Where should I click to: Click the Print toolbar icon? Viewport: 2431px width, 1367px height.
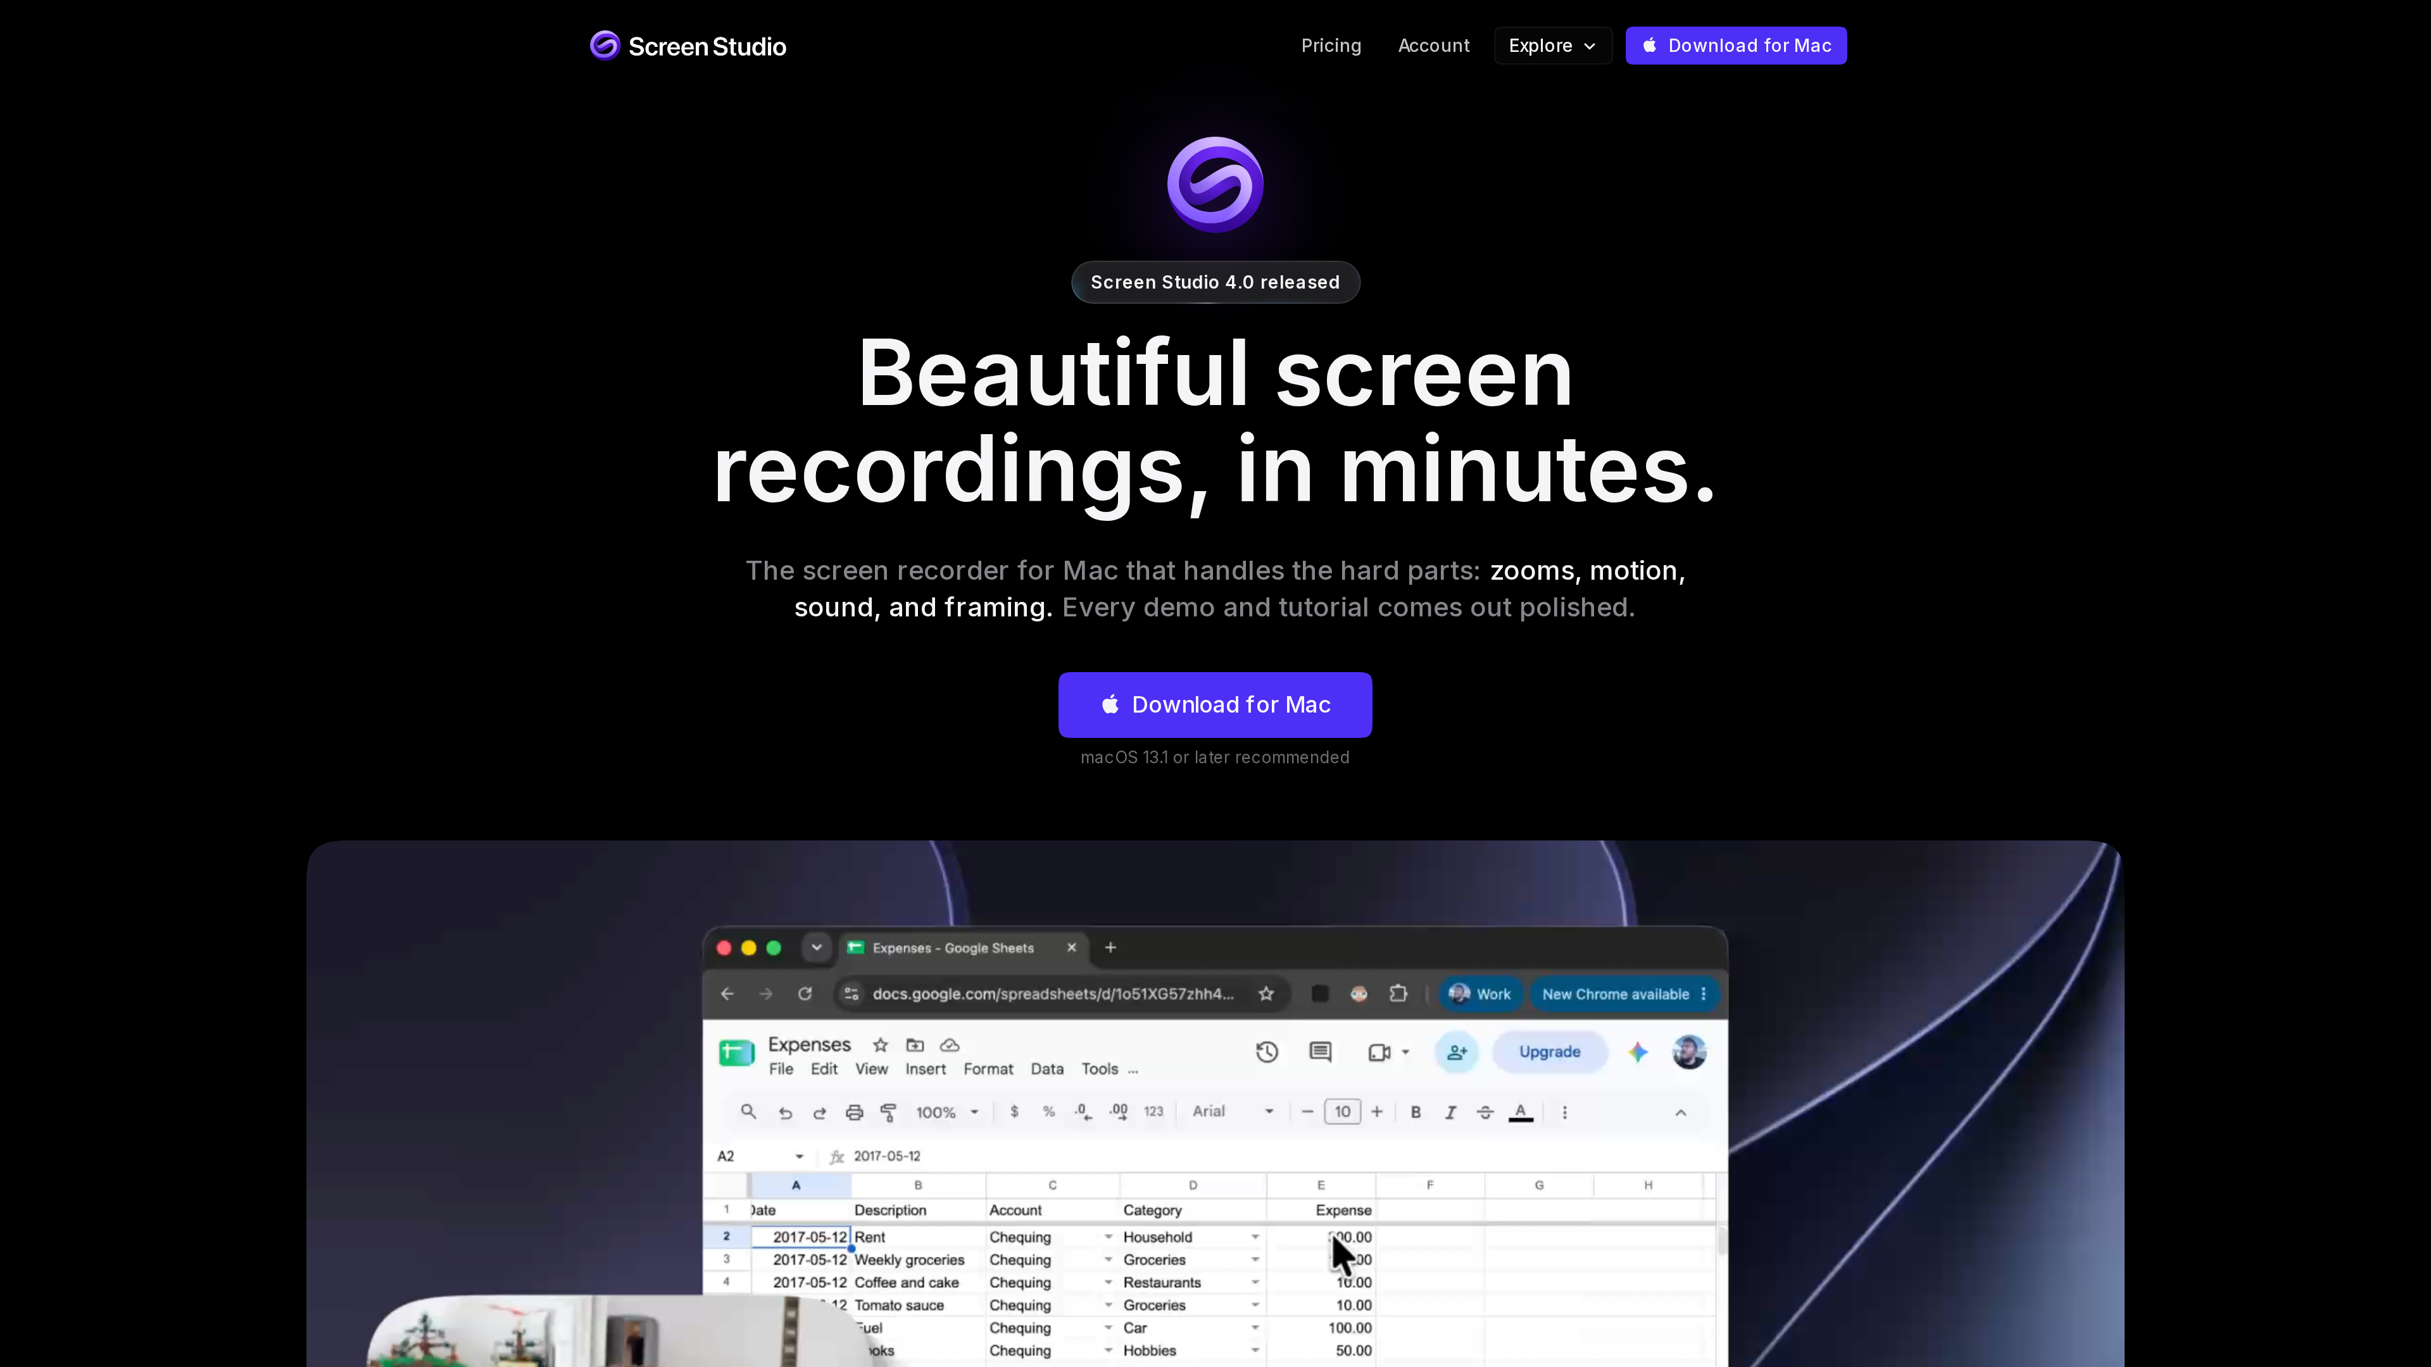click(x=854, y=1113)
